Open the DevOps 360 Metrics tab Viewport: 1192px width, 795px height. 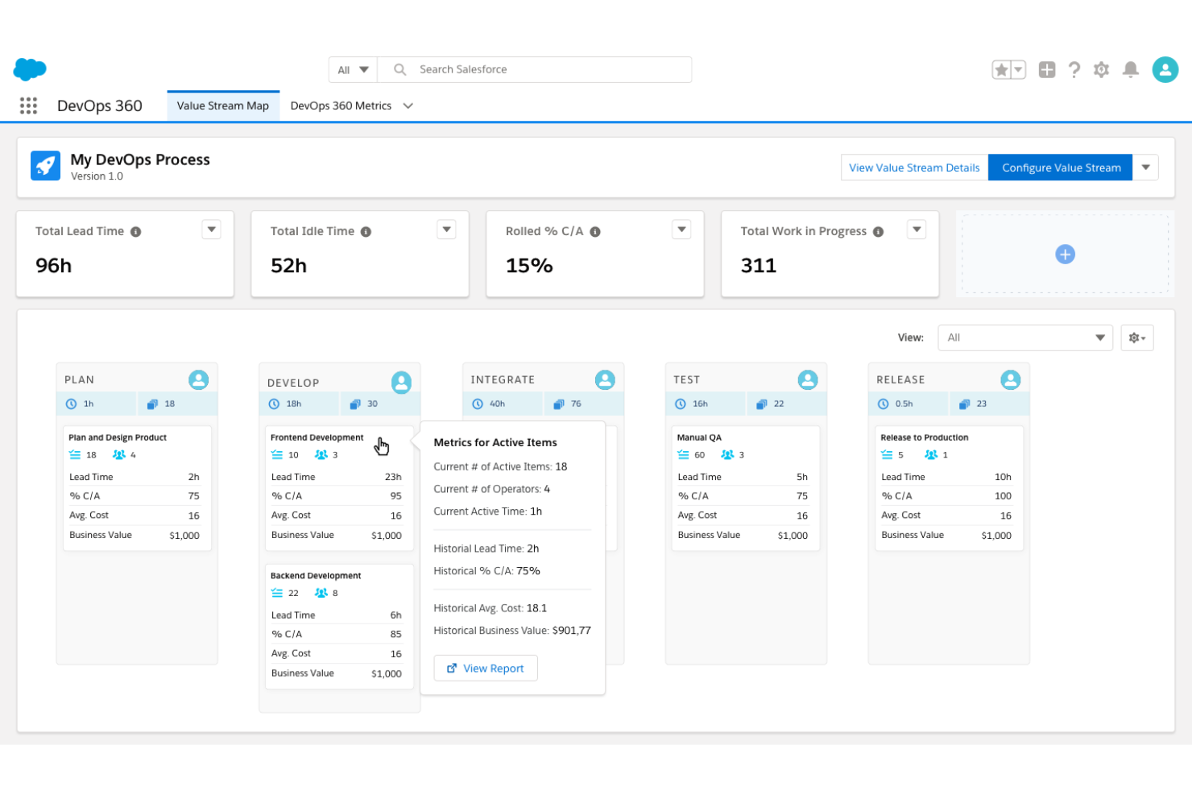[341, 106]
